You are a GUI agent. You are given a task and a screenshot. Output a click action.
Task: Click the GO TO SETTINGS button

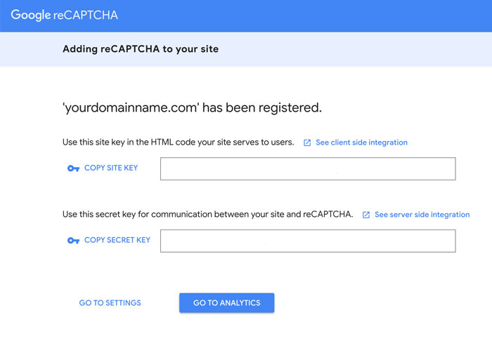tap(110, 303)
